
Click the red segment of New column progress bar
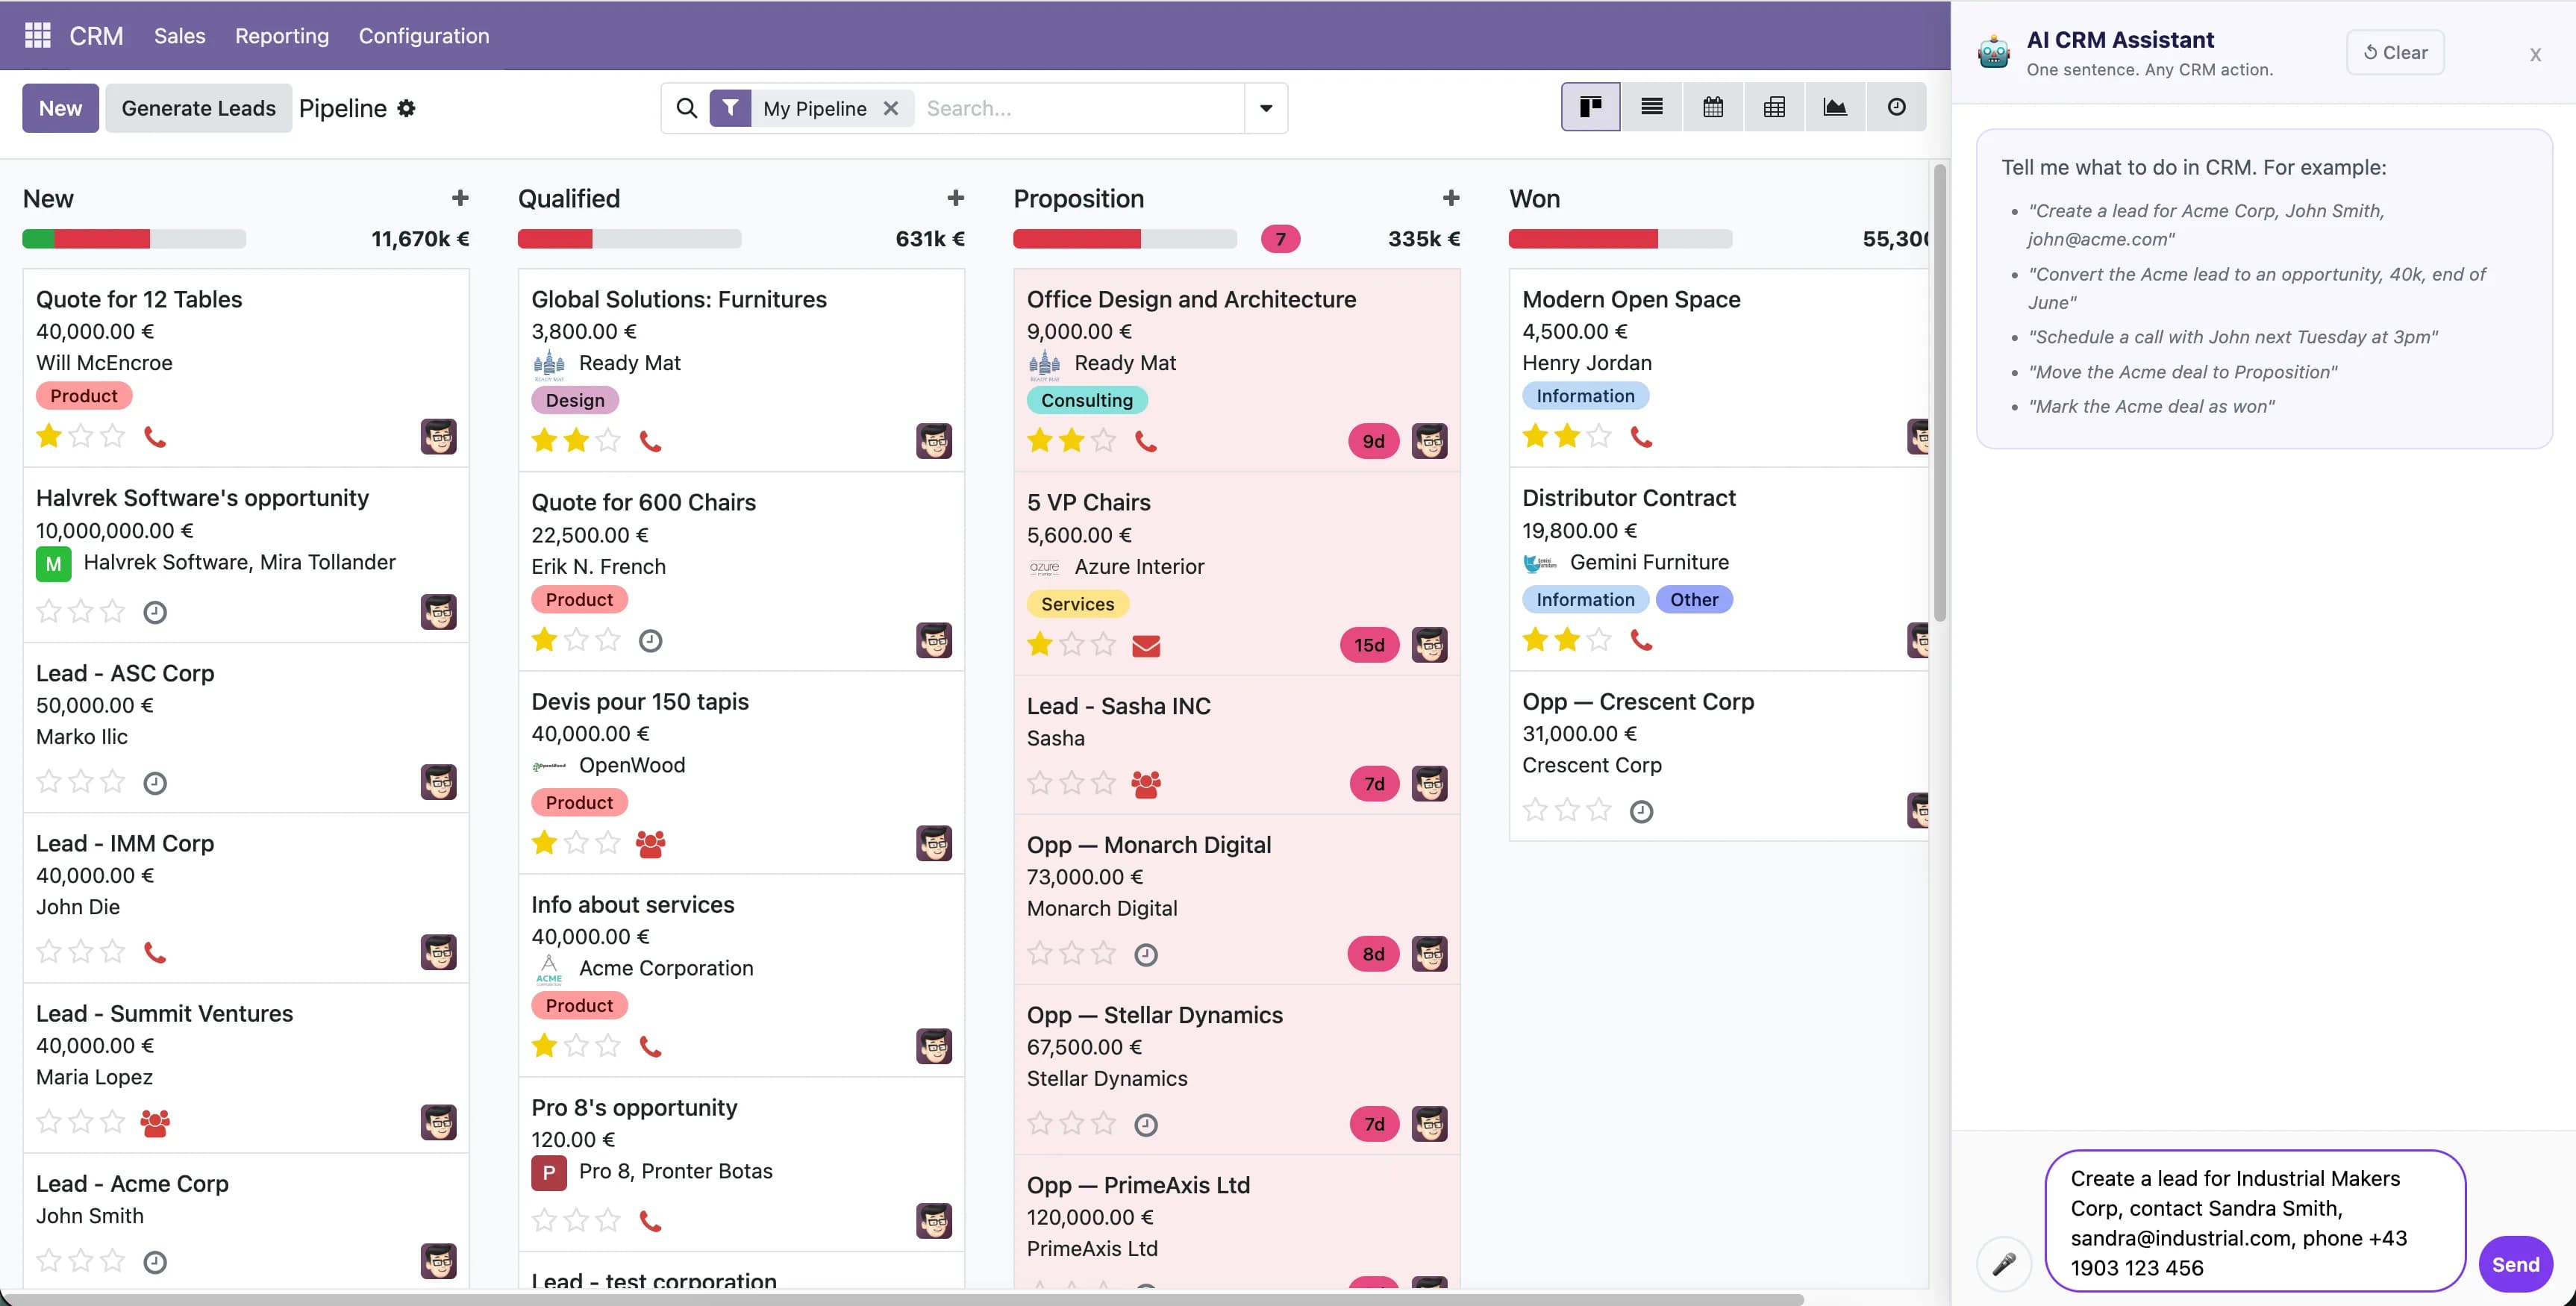pyautogui.click(x=102, y=239)
